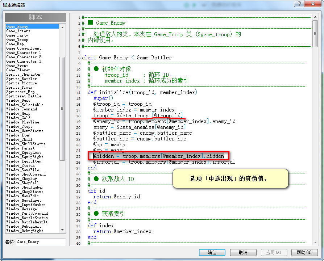Click script list scroll-up arrow

(x=62, y=27)
